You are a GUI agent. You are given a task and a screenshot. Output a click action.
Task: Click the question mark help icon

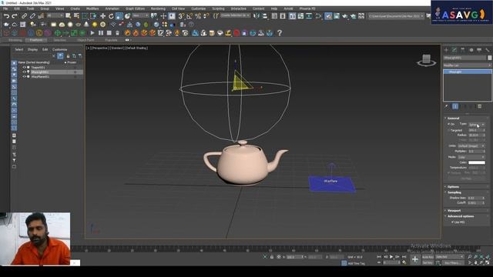tap(280, 32)
